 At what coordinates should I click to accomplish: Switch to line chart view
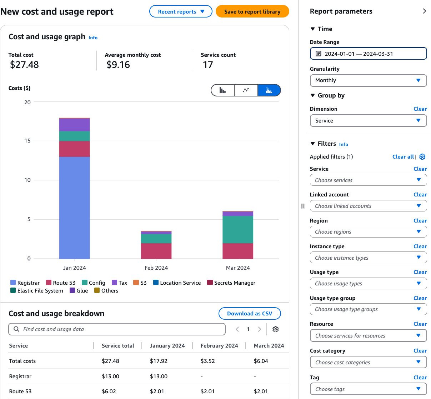pos(246,90)
